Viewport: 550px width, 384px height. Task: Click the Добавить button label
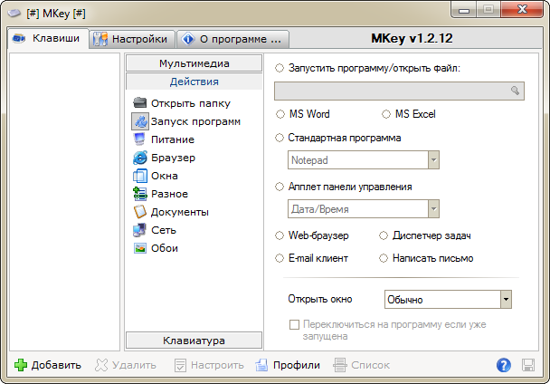[56, 365]
